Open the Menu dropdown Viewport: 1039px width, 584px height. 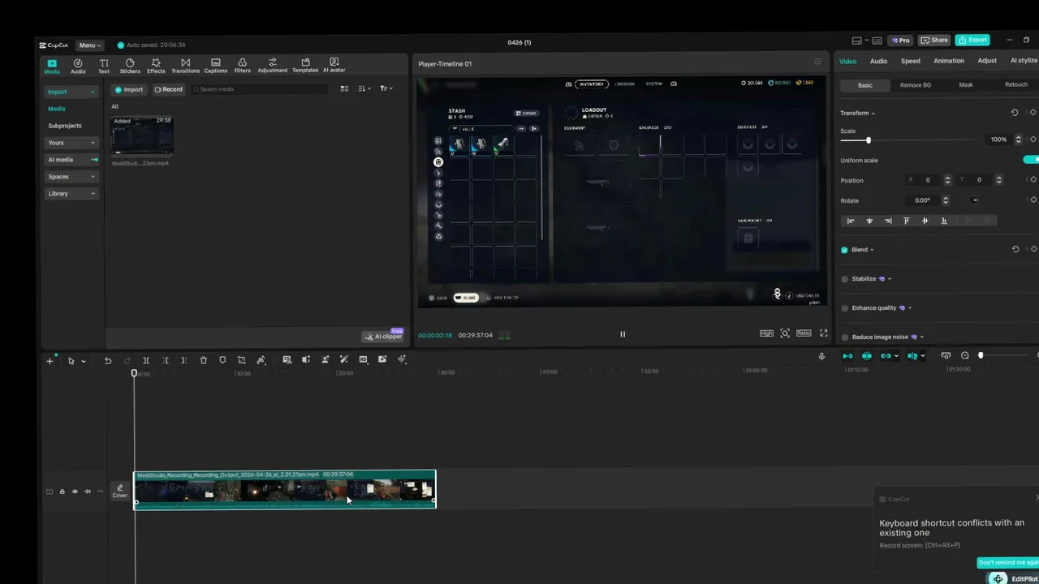(x=89, y=45)
